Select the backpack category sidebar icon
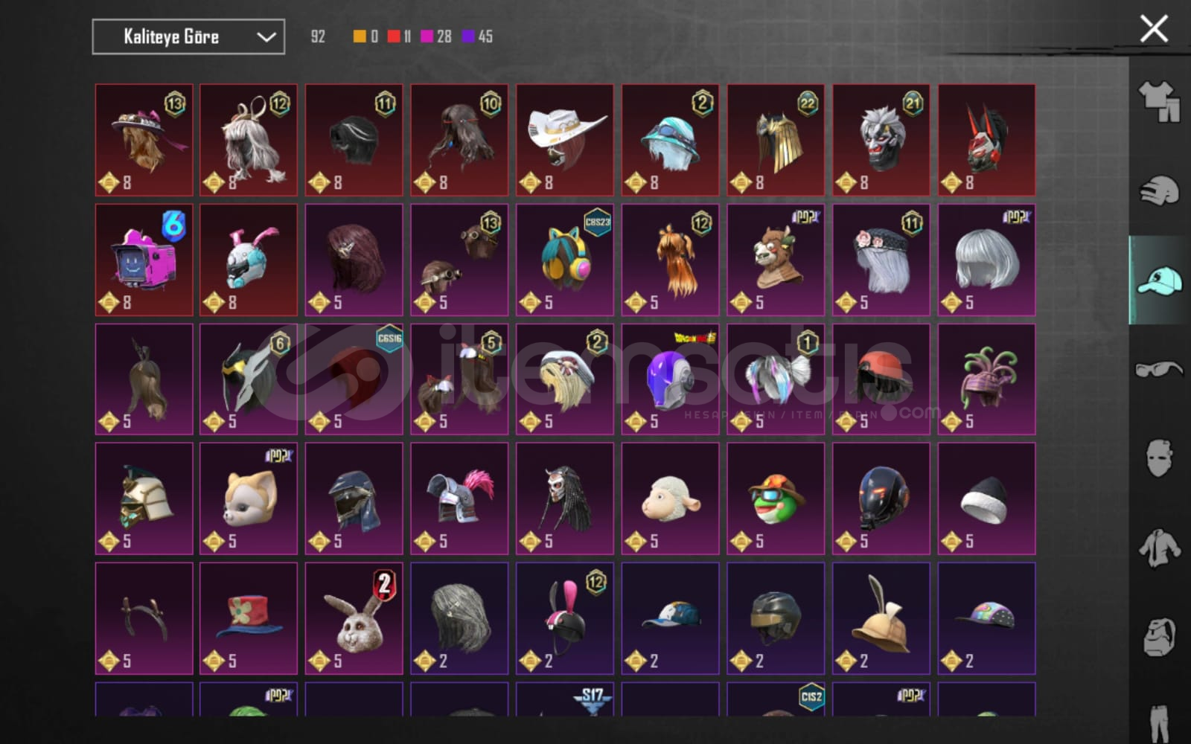 [1159, 637]
